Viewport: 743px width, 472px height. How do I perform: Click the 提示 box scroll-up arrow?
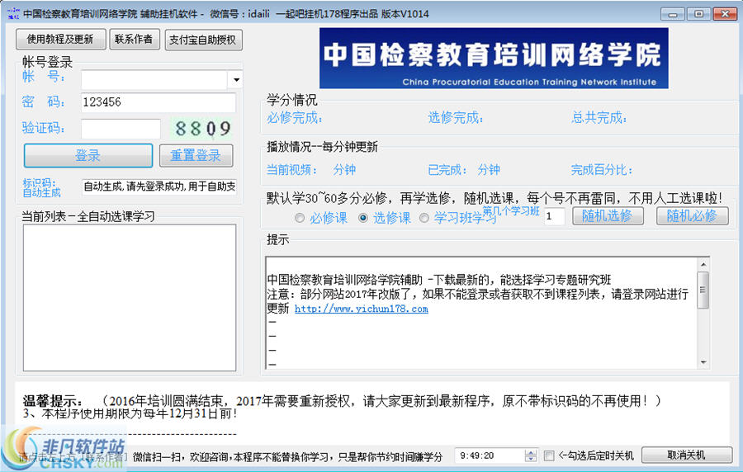(x=703, y=265)
